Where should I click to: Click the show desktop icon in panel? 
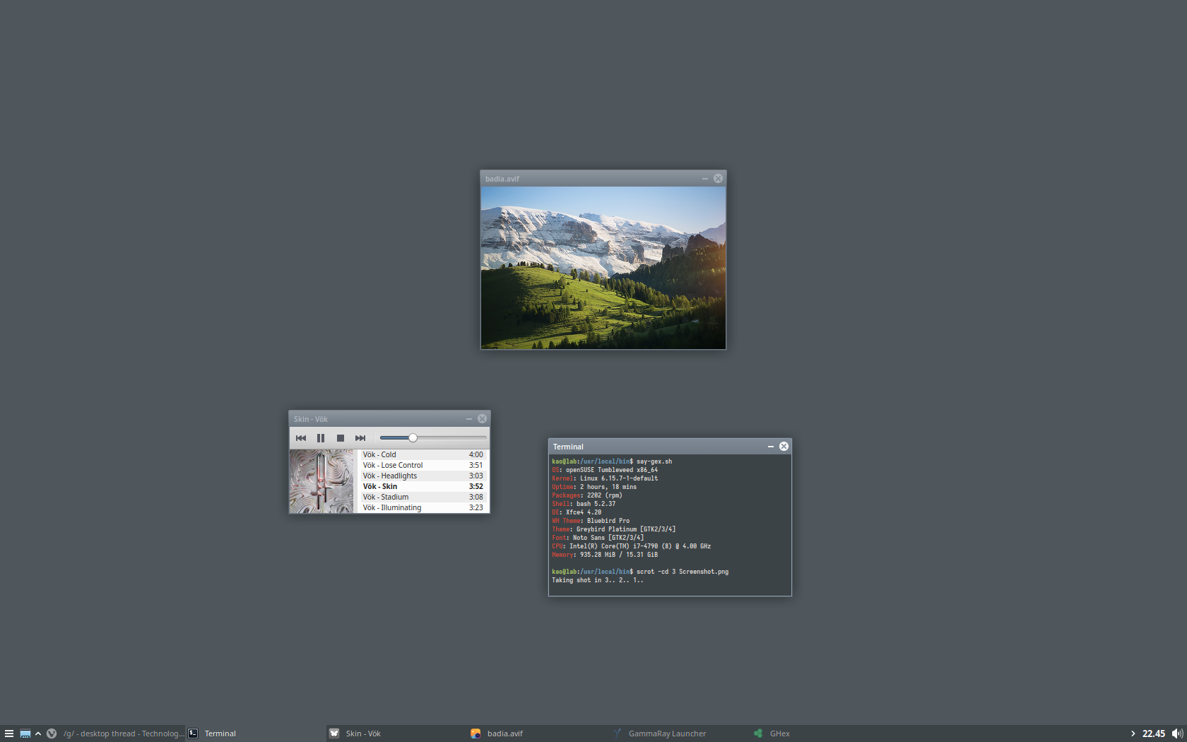pyautogui.click(x=25, y=734)
